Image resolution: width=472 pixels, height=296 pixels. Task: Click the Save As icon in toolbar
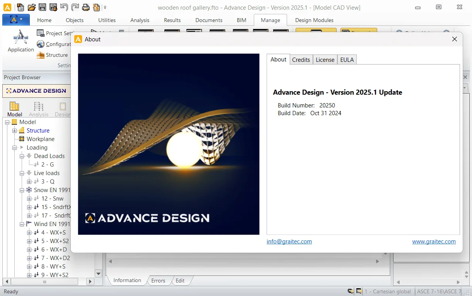53,7
